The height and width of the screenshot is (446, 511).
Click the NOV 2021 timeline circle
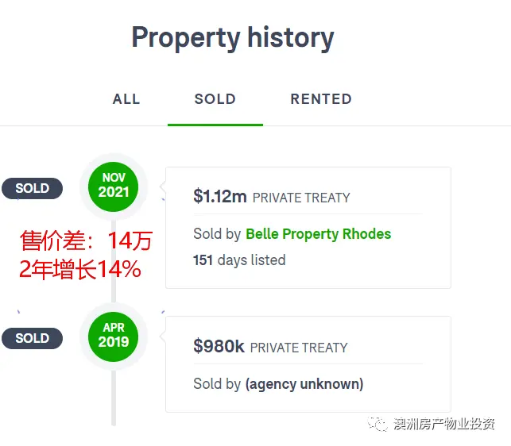coord(114,186)
